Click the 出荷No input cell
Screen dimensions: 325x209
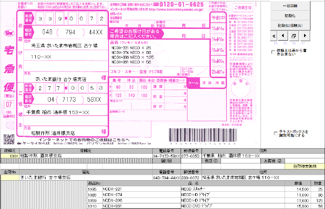10,177
